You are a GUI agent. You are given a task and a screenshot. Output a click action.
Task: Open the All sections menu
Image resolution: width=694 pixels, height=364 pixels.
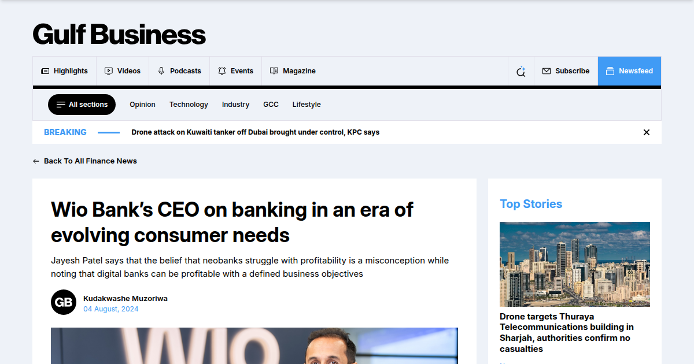[82, 105]
